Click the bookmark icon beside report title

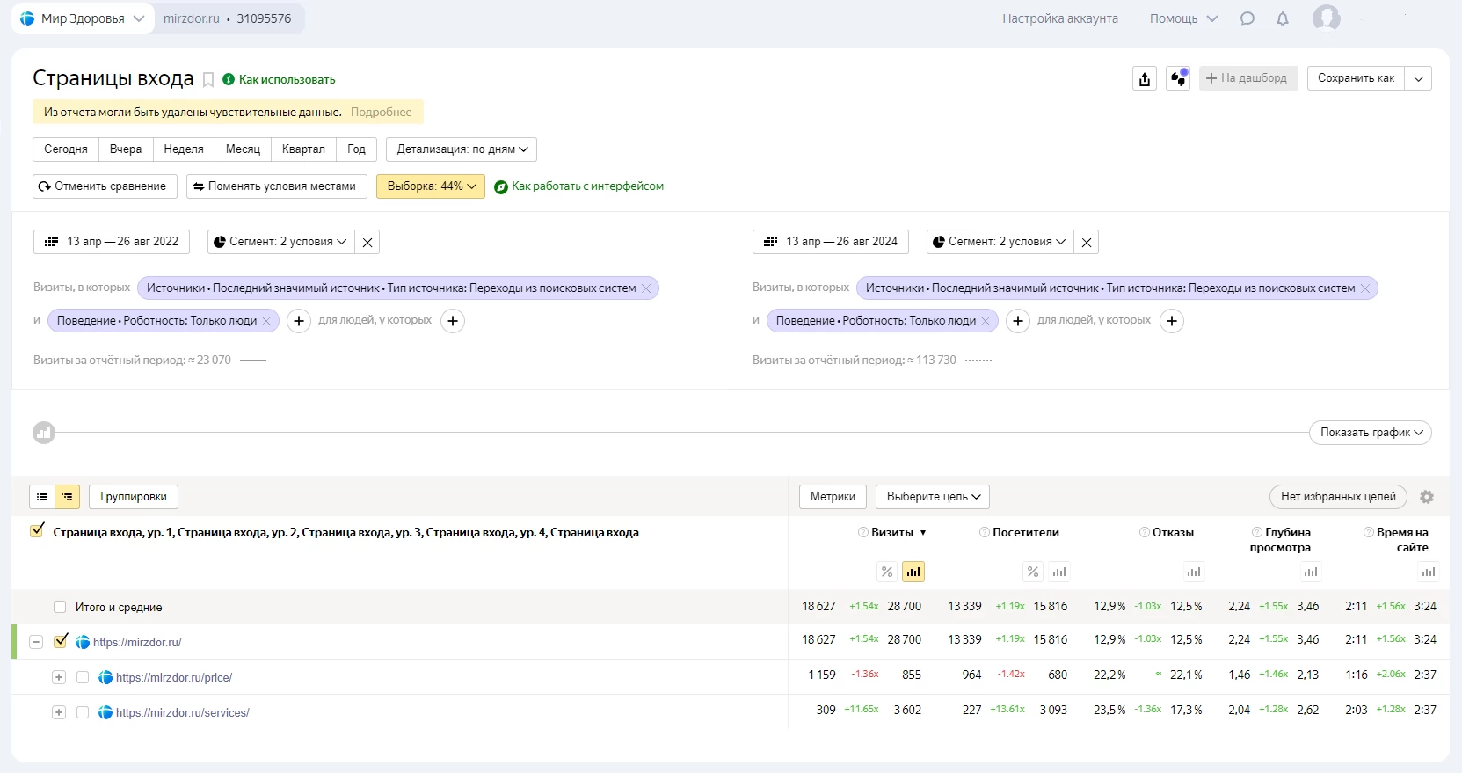208,80
